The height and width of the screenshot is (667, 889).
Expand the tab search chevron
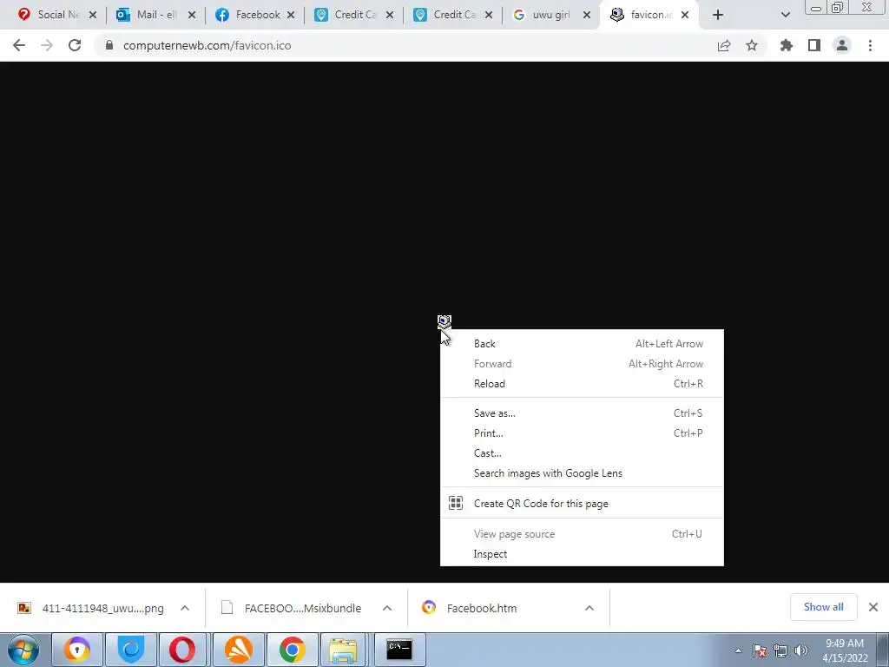(x=785, y=15)
